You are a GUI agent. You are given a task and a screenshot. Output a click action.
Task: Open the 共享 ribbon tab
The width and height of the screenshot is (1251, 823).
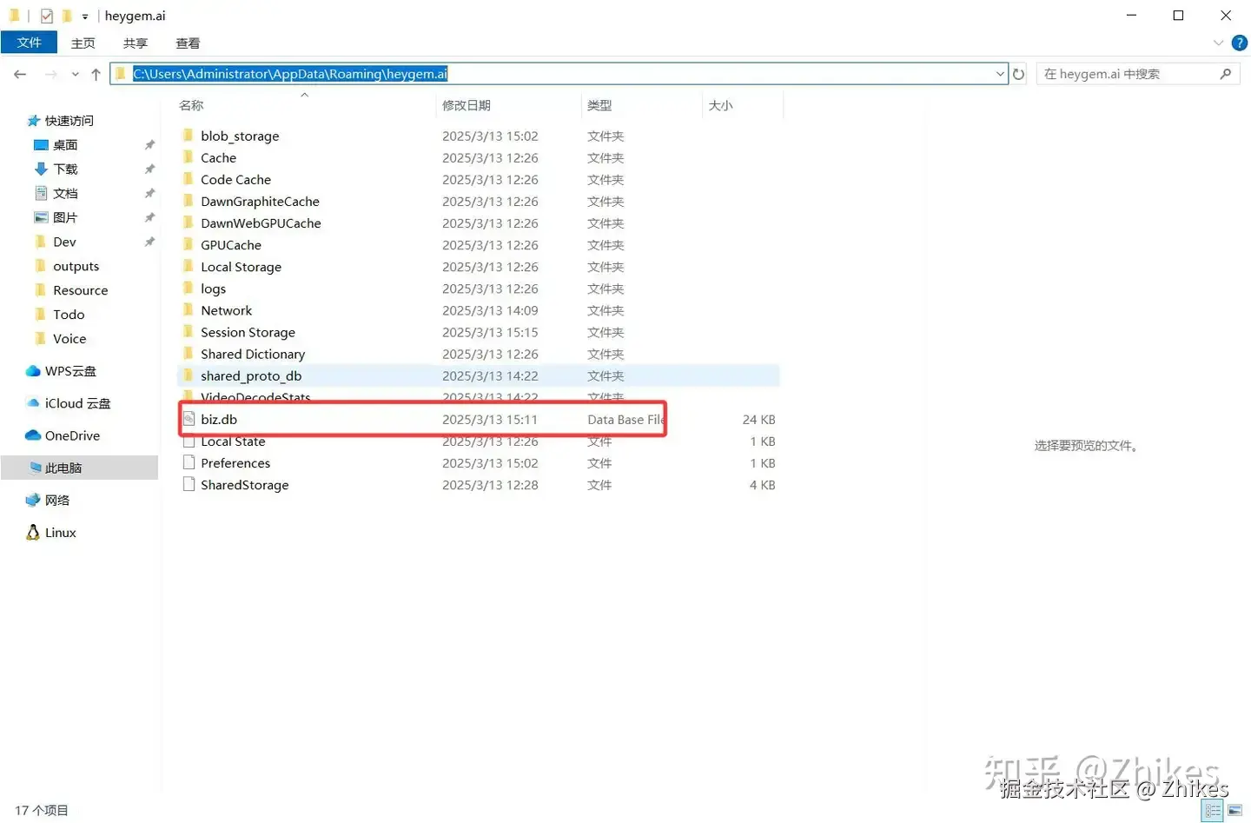136,43
